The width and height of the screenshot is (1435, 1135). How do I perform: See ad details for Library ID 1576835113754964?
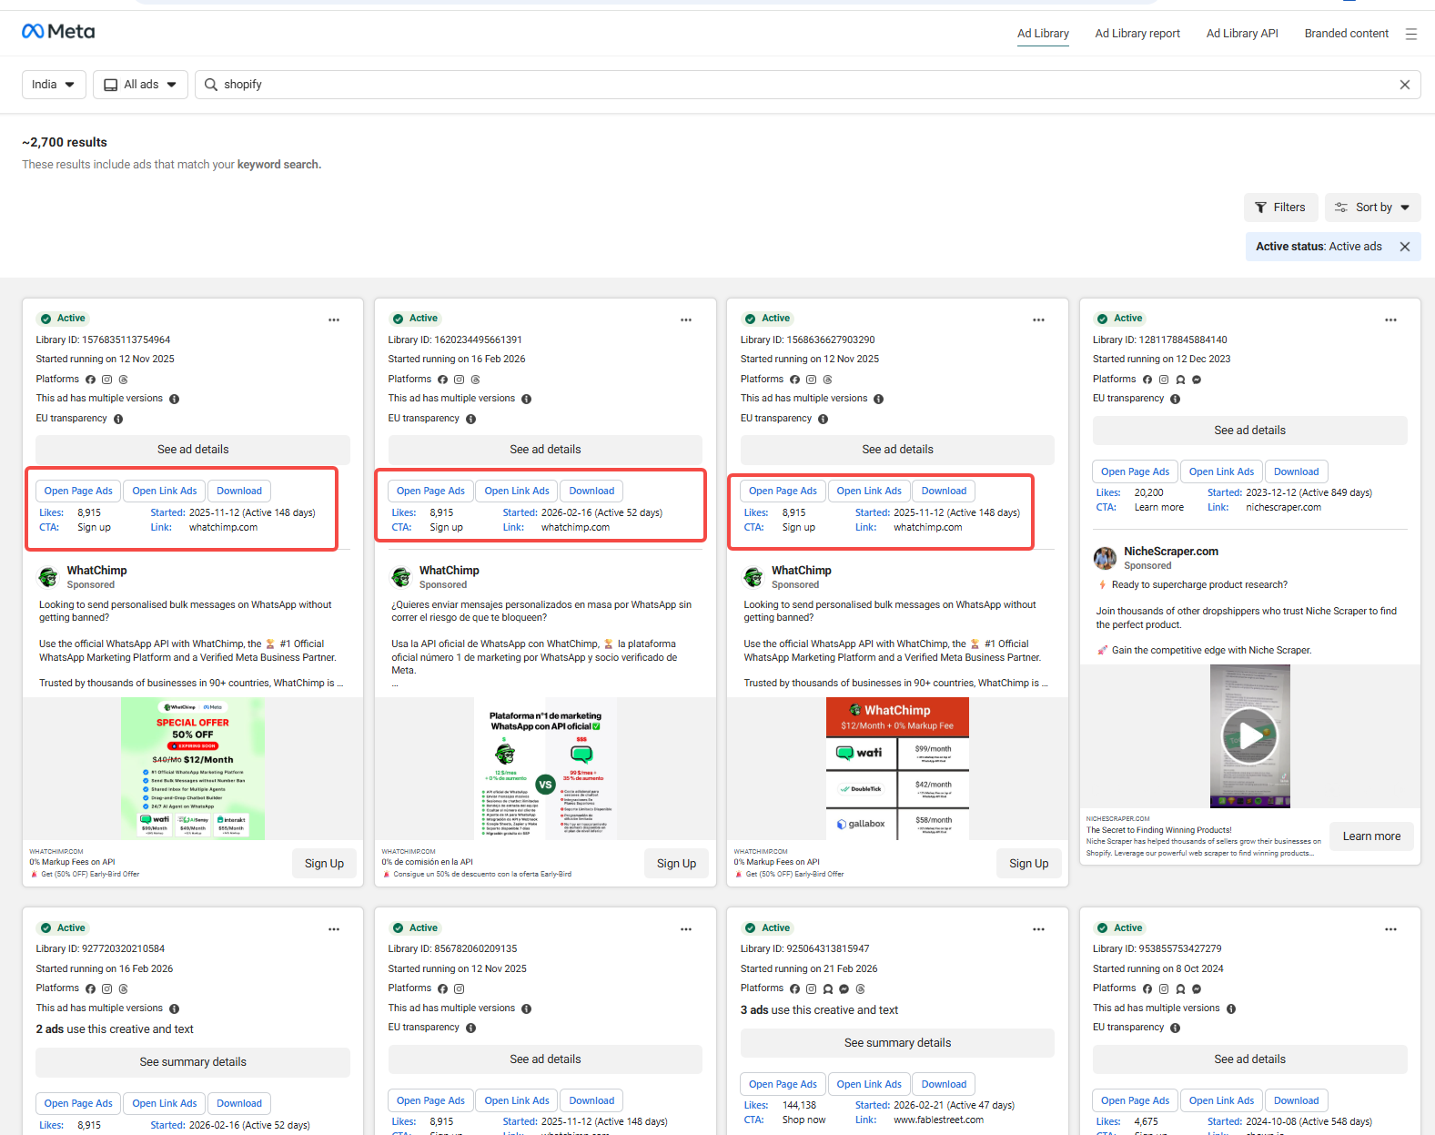coord(193,450)
